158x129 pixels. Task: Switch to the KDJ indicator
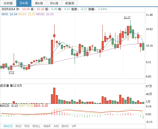pyautogui.click(x=18, y=126)
